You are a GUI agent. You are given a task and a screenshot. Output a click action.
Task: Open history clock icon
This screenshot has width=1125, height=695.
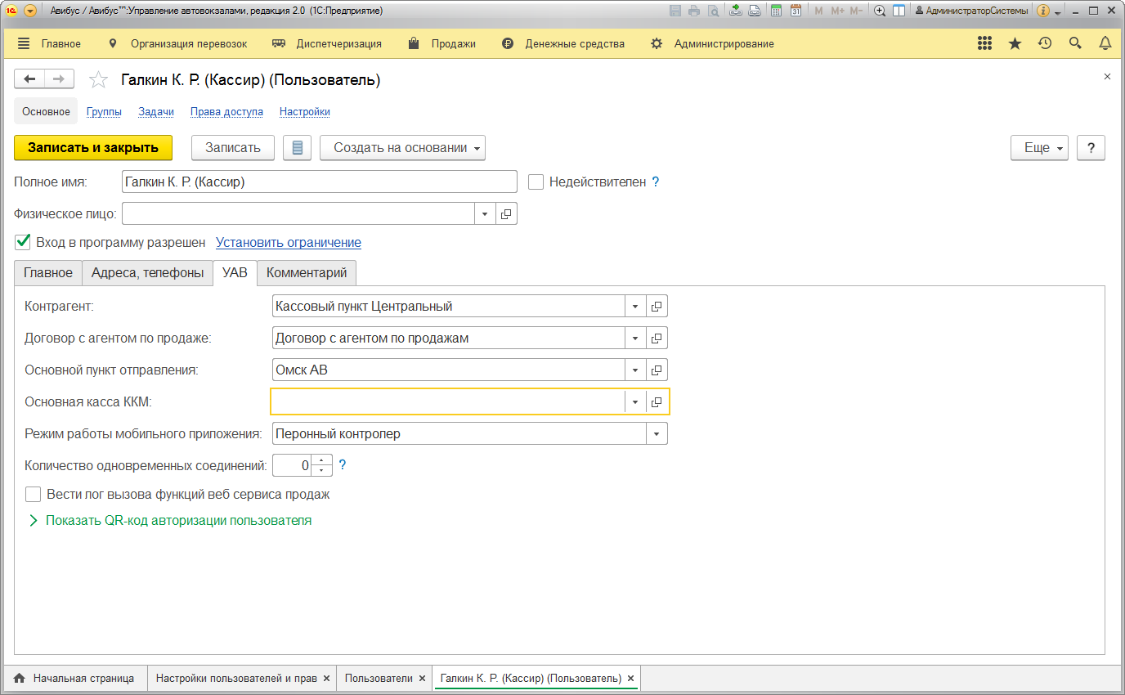[x=1044, y=44]
